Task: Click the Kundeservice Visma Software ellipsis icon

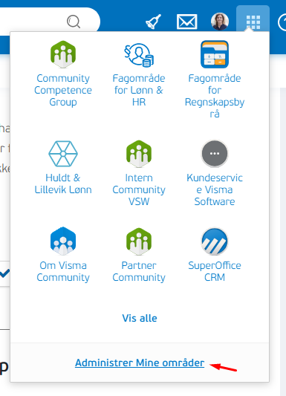Action: [x=215, y=154]
